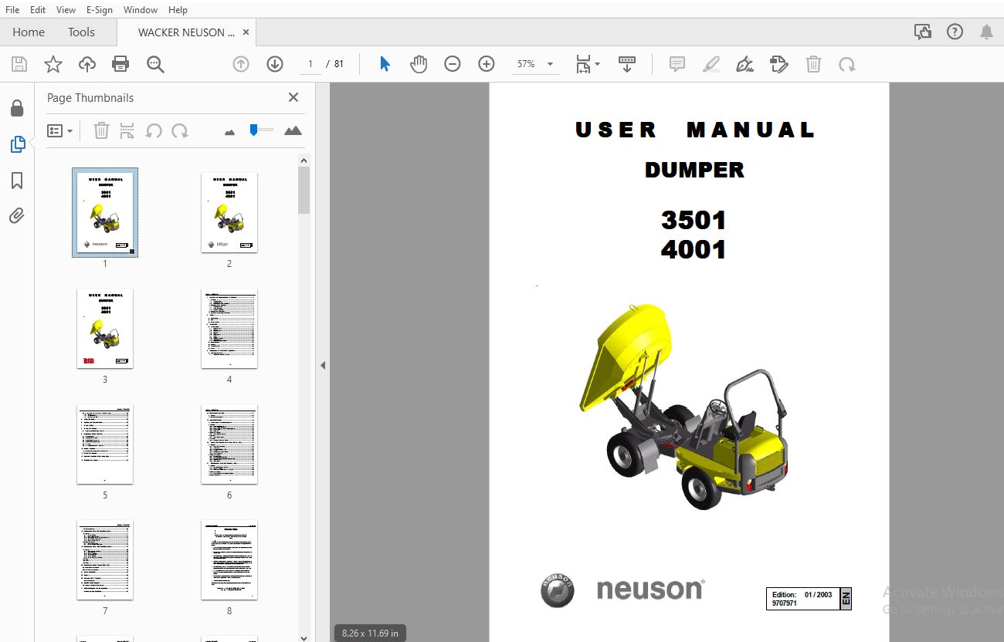Close the WACKER NEUSON document tab
This screenshot has width=1004, height=642.
tap(246, 32)
